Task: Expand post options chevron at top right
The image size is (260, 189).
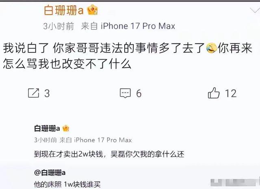Action: pyautogui.click(x=255, y=11)
